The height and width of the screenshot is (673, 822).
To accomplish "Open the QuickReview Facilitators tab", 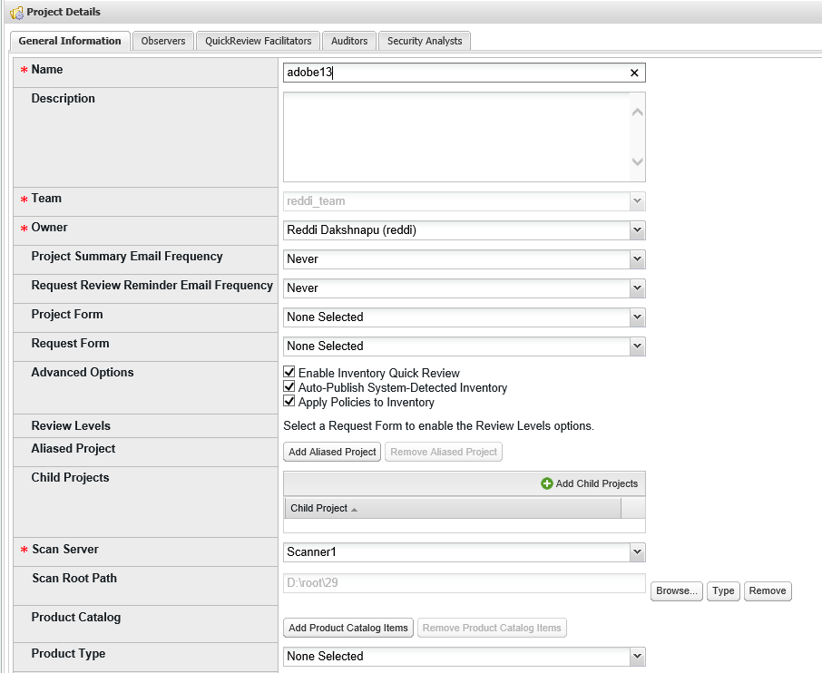I will pos(258,41).
